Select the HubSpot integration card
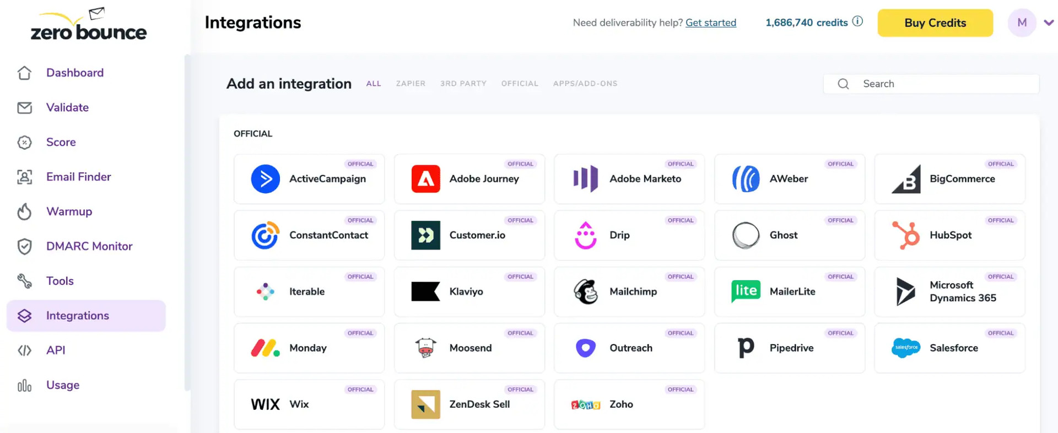The image size is (1058, 433). coord(949,235)
